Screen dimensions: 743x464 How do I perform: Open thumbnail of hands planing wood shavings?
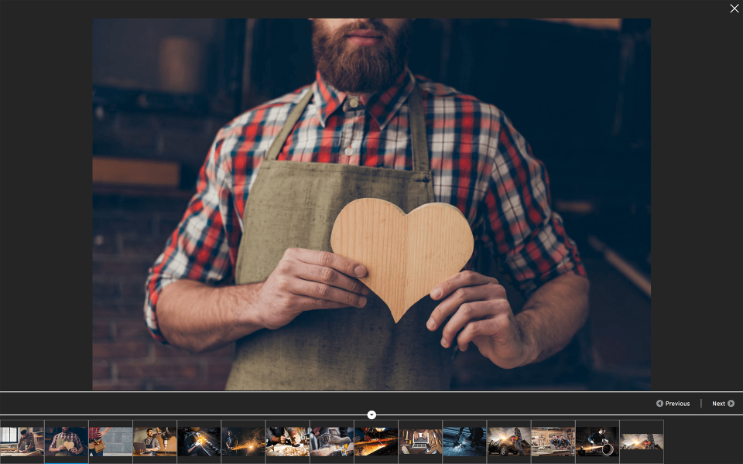288,442
